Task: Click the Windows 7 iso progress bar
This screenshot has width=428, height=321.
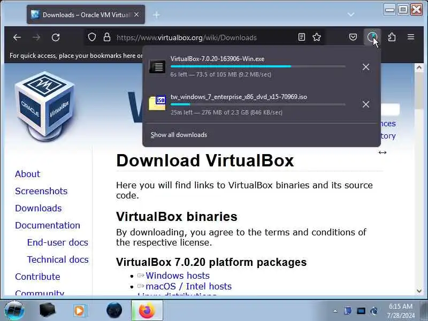Action: pos(258,104)
